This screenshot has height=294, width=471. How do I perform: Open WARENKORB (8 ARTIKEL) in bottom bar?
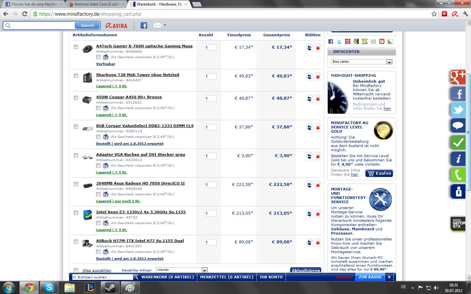(167, 277)
